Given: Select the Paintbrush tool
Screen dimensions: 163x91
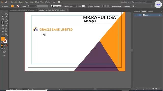Looking at the screenshot, I should pos(6,19).
